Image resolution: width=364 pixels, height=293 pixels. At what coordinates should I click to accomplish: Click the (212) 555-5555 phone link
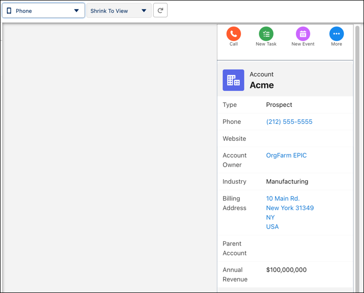click(x=289, y=122)
